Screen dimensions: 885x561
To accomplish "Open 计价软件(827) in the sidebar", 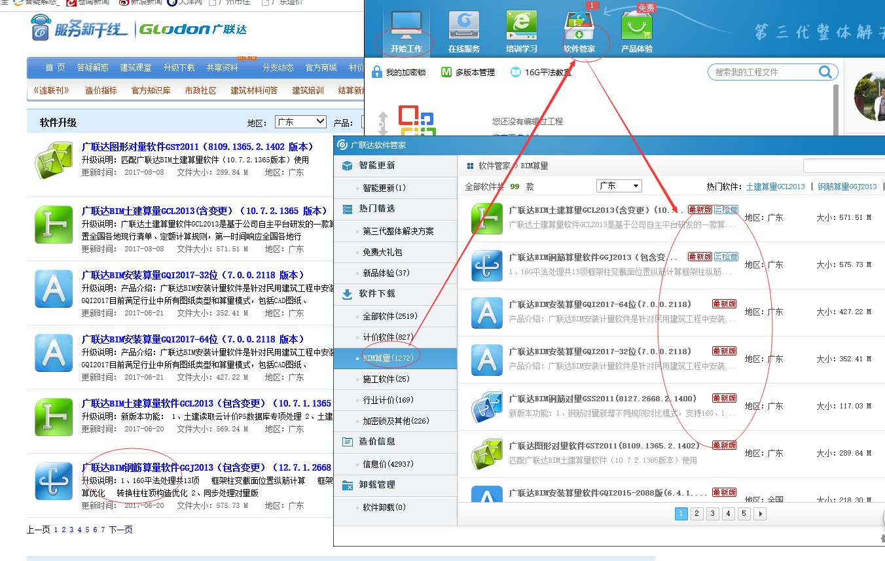I will point(388,337).
